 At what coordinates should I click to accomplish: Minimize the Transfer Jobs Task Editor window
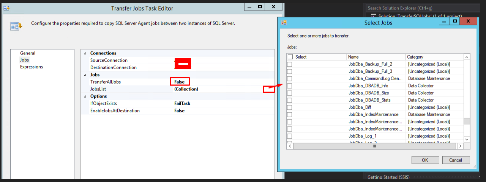tap(249, 7)
